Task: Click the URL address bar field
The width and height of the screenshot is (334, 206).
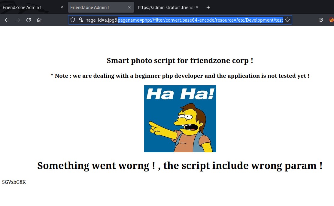Action: click(184, 20)
